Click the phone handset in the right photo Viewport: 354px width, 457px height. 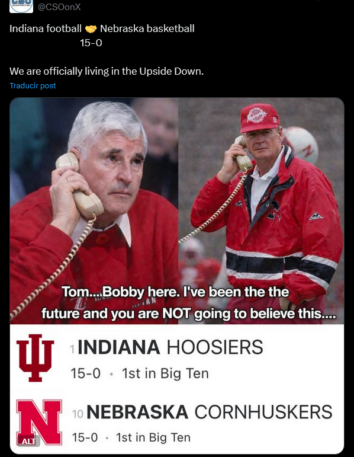click(243, 154)
